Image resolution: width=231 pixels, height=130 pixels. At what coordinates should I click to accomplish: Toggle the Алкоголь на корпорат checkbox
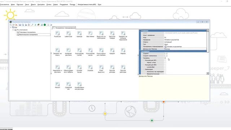165,71
